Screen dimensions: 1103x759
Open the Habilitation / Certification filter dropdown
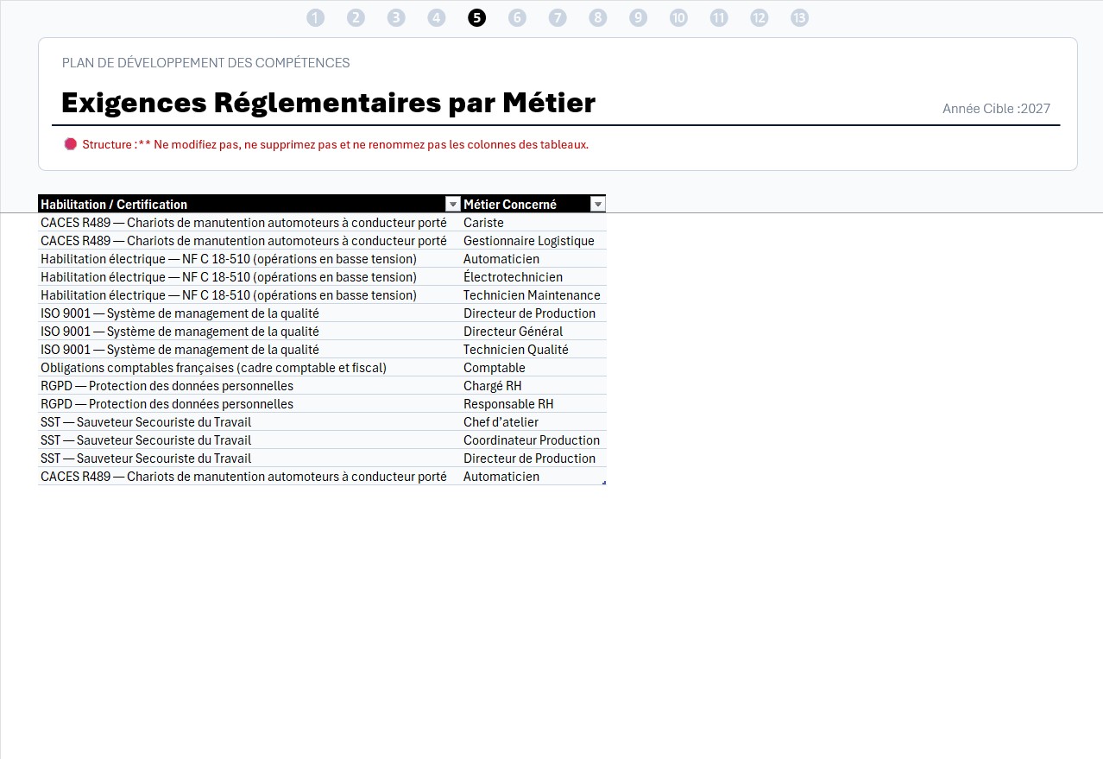pos(452,204)
